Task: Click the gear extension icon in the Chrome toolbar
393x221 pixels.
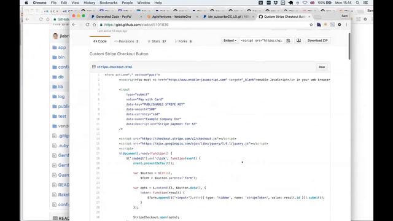Action: (x=340, y=25)
